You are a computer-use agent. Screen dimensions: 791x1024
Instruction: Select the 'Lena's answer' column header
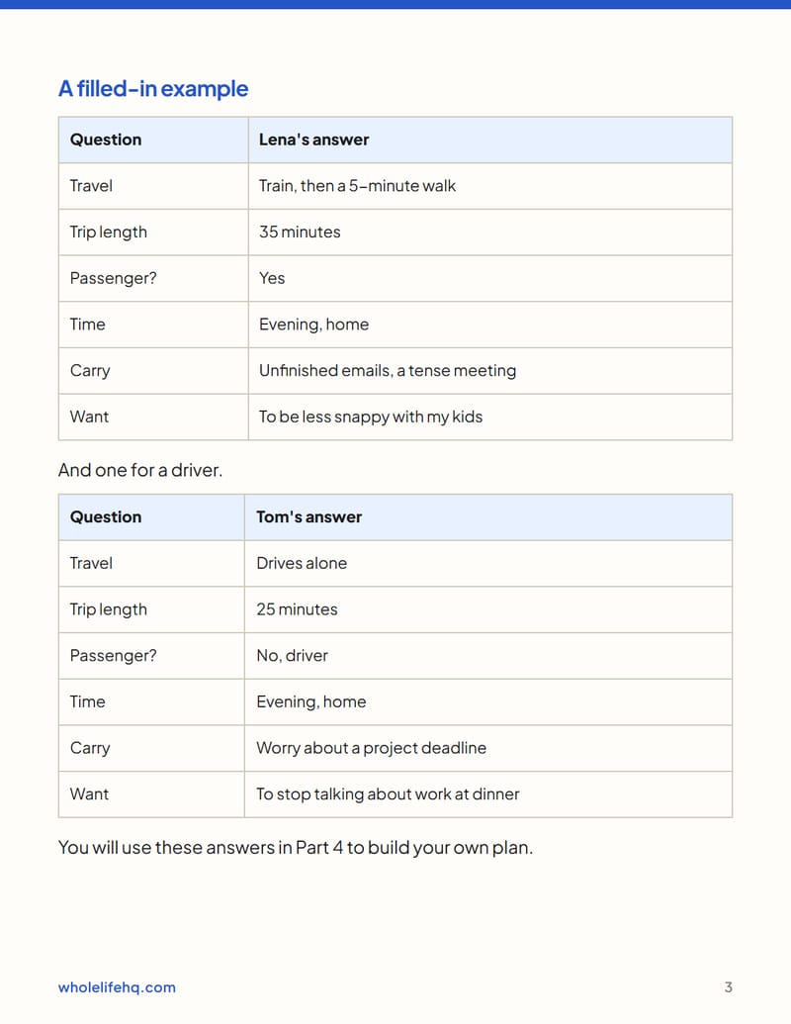pyautogui.click(x=490, y=140)
